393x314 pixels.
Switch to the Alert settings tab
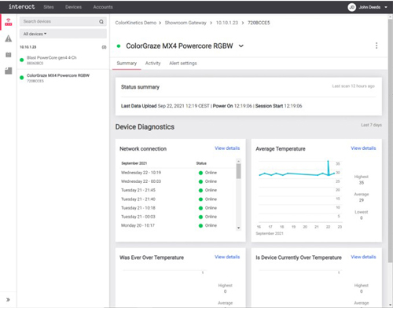(x=183, y=64)
